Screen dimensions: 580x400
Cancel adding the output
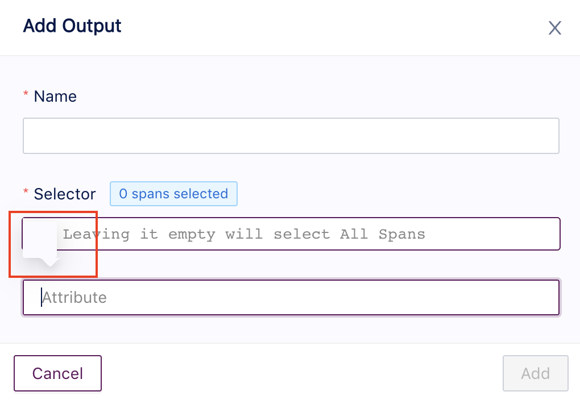click(x=57, y=373)
